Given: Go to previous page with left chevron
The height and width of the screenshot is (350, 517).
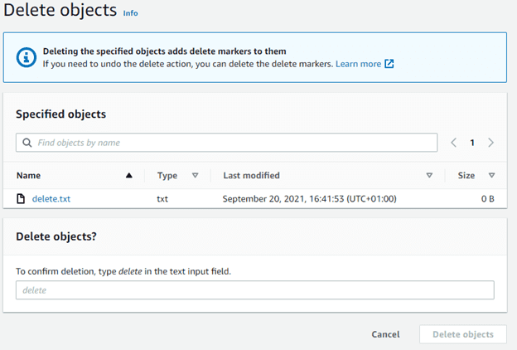Looking at the screenshot, I should pyautogui.click(x=453, y=143).
